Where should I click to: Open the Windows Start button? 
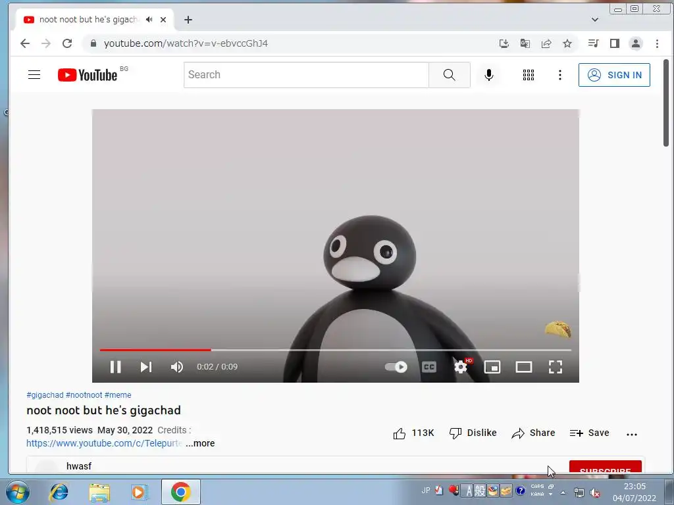(18, 492)
